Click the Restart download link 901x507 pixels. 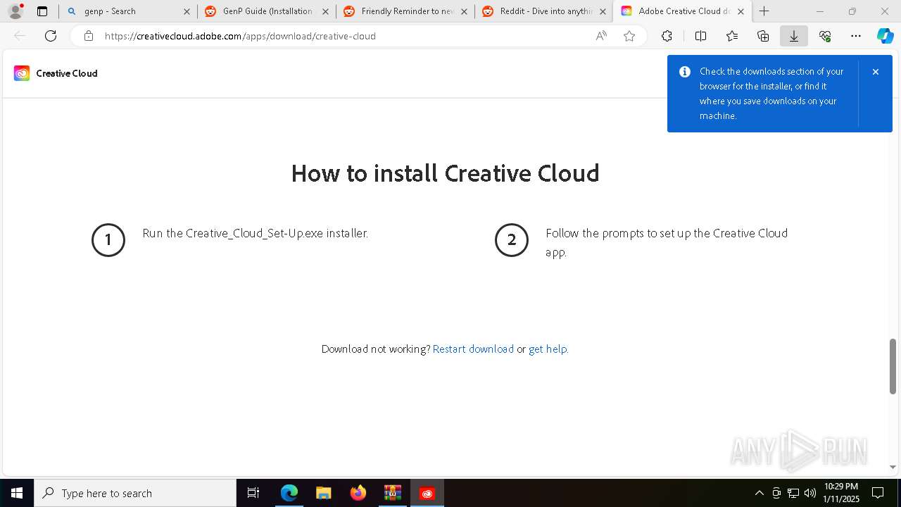pos(473,349)
